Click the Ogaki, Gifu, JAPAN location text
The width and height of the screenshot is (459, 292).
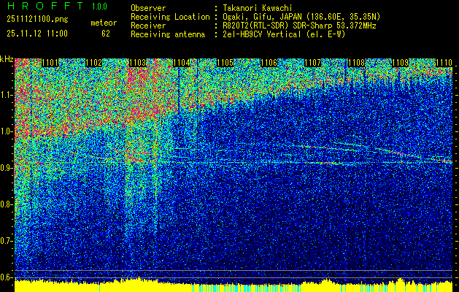point(301,17)
